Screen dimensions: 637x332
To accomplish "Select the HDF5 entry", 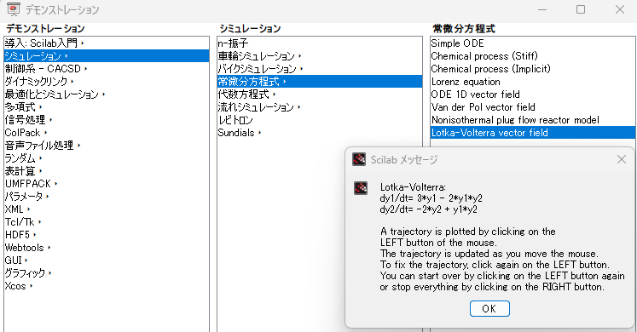I will click(107, 235).
